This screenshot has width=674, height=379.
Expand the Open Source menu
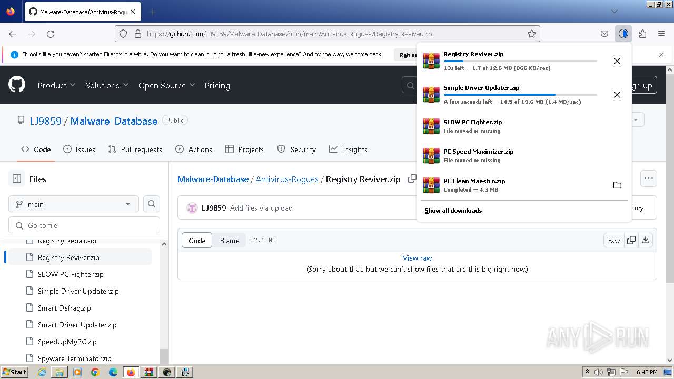(x=166, y=85)
